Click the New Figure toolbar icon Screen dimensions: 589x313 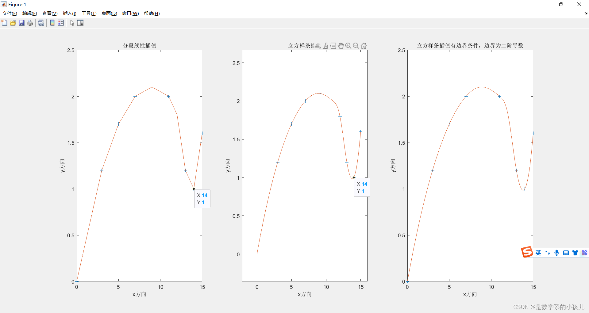[x=4, y=23]
